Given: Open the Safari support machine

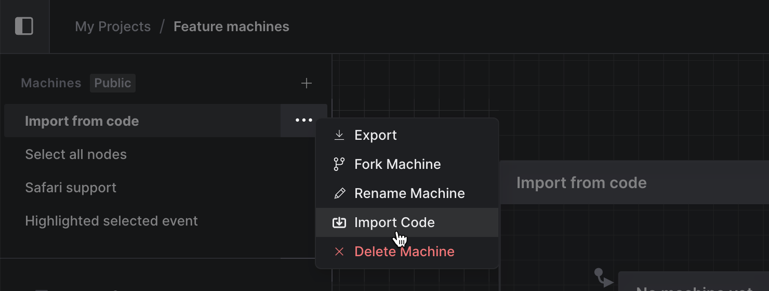Looking at the screenshot, I should point(71,188).
